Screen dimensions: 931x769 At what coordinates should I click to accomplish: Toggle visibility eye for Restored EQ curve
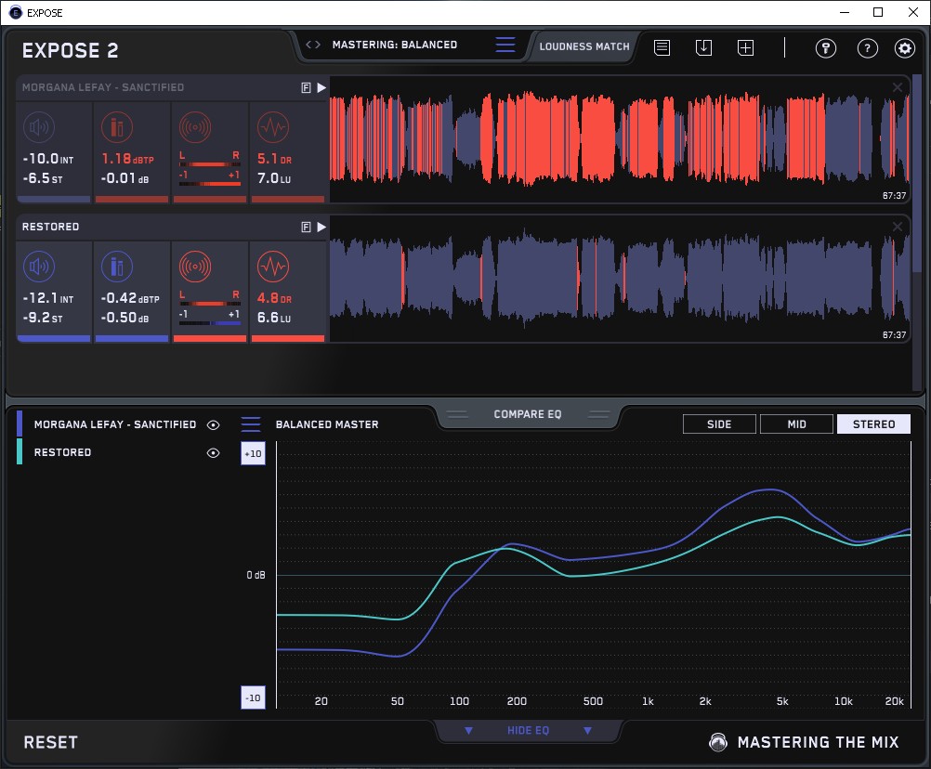(x=213, y=452)
